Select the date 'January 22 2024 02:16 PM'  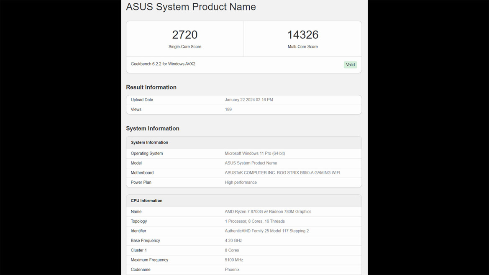pos(249,100)
